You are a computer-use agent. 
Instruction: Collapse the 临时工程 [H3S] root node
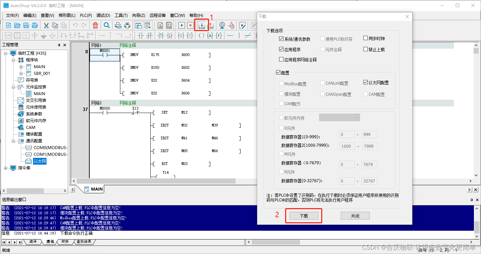click(x=6, y=53)
